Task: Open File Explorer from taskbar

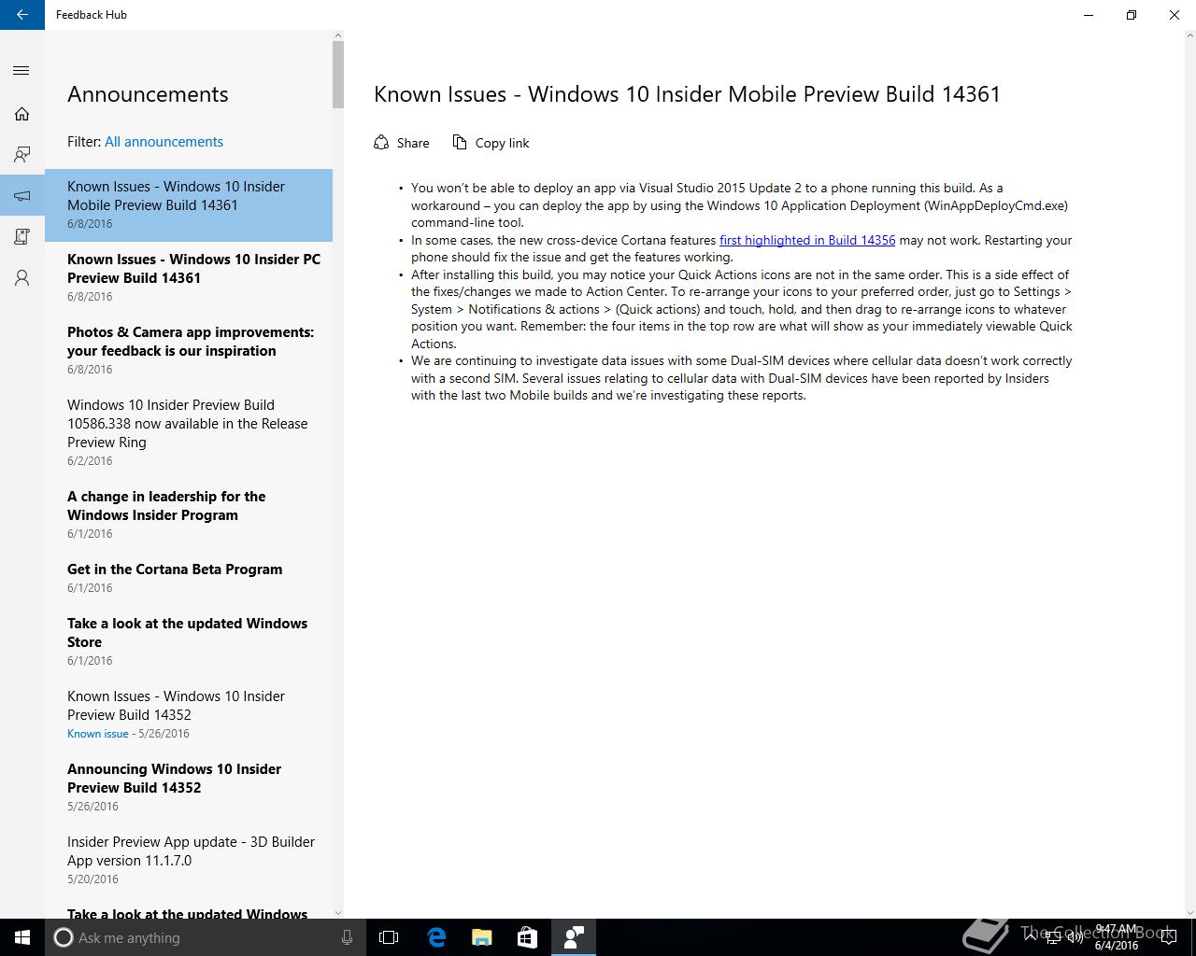Action: click(482, 937)
